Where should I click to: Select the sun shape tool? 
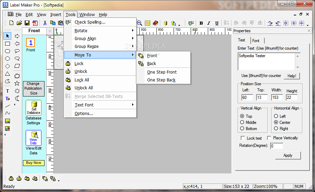tap(17, 91)
